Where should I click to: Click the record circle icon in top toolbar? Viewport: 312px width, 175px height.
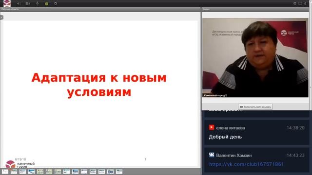point(56,3)
